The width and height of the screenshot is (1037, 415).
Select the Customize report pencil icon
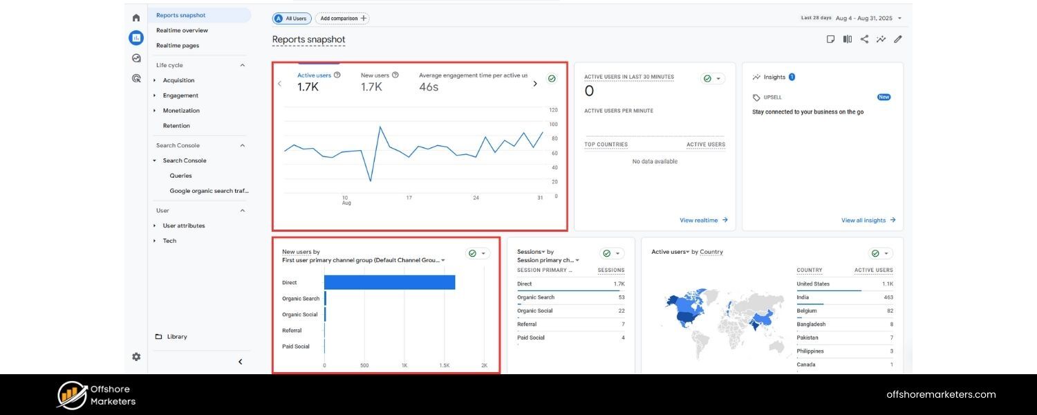[897, 39]
